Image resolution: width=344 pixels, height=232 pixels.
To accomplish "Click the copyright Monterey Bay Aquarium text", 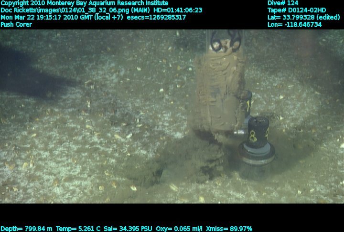I will pyautogui.click(x=85, y=3).
